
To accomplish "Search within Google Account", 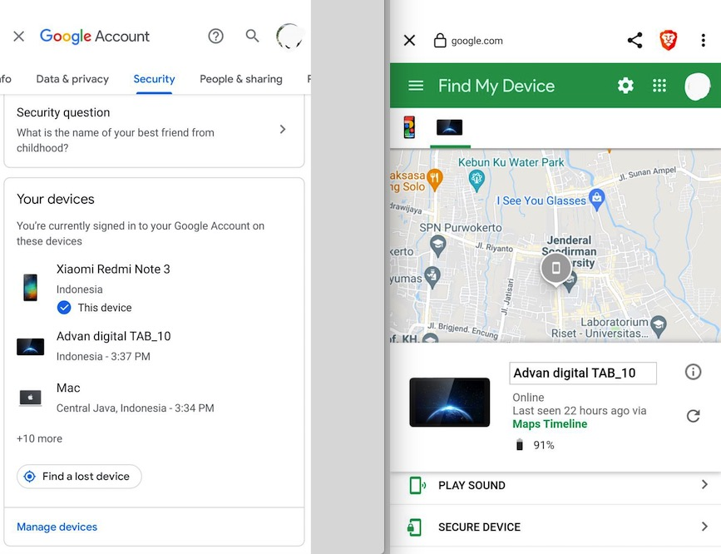I will coord(252,36).
